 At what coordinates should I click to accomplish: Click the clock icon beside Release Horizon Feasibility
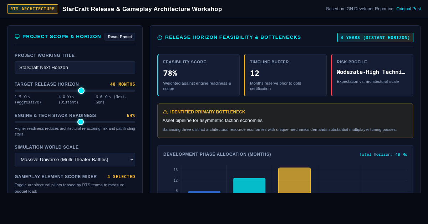coord(160,37)
